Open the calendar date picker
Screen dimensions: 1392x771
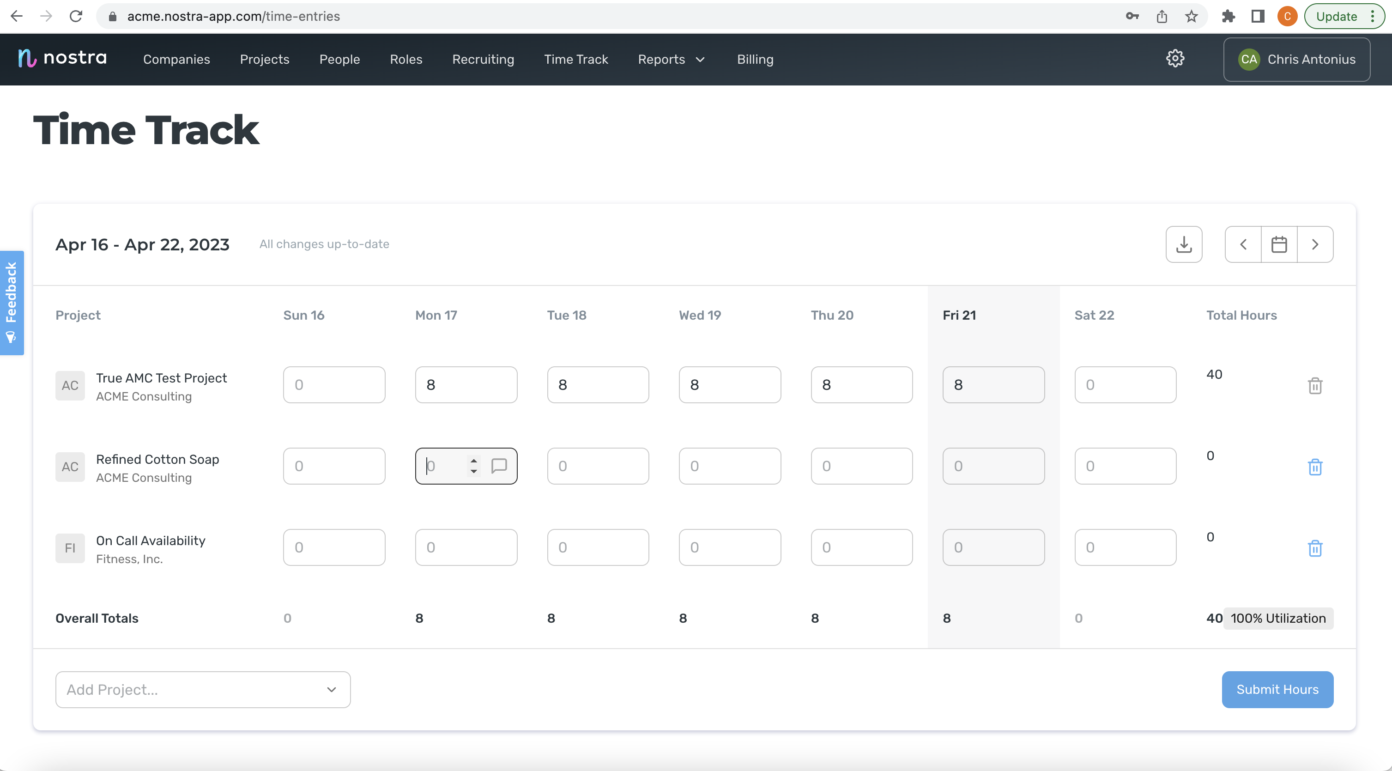[1278, 244]
